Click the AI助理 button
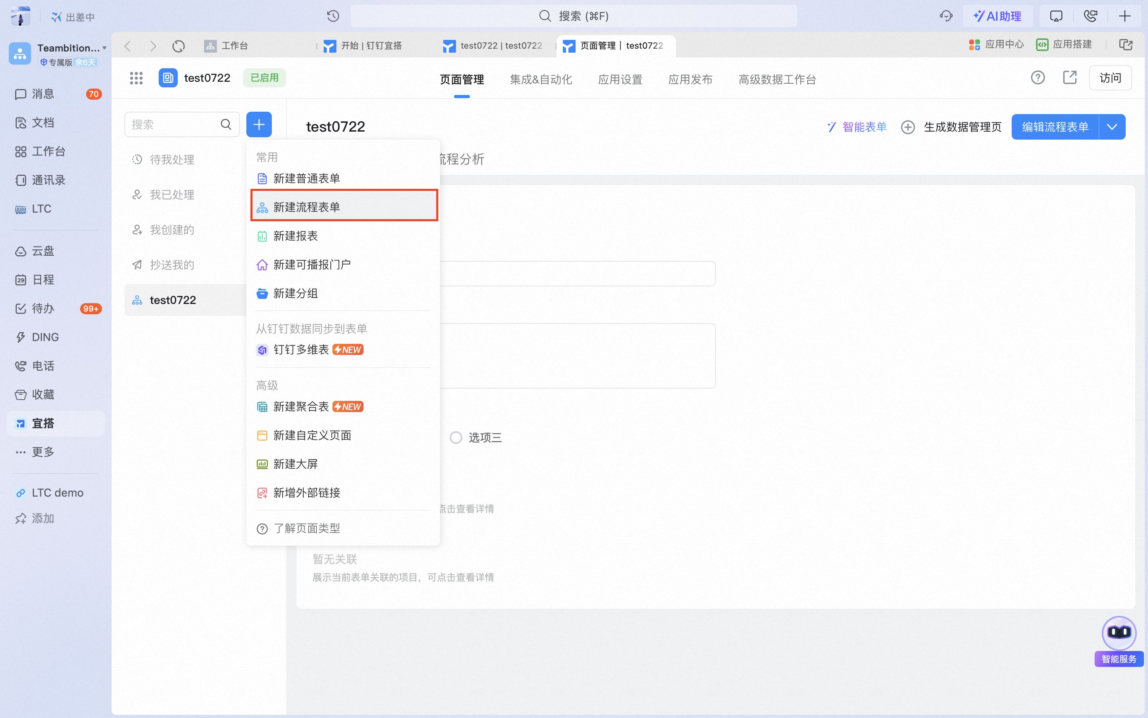 (998, 16)
